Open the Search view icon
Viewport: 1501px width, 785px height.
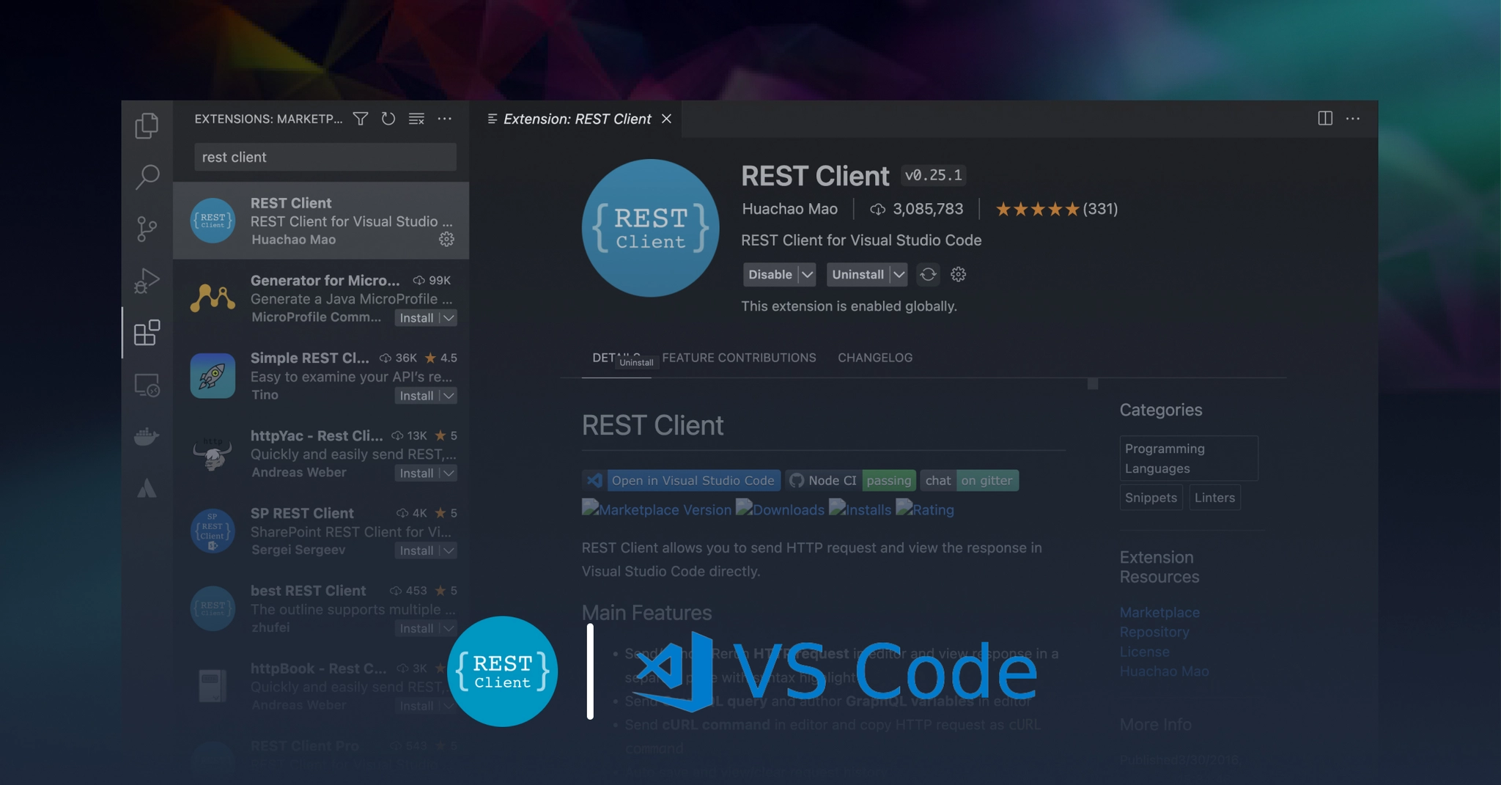tap(147, 177)
